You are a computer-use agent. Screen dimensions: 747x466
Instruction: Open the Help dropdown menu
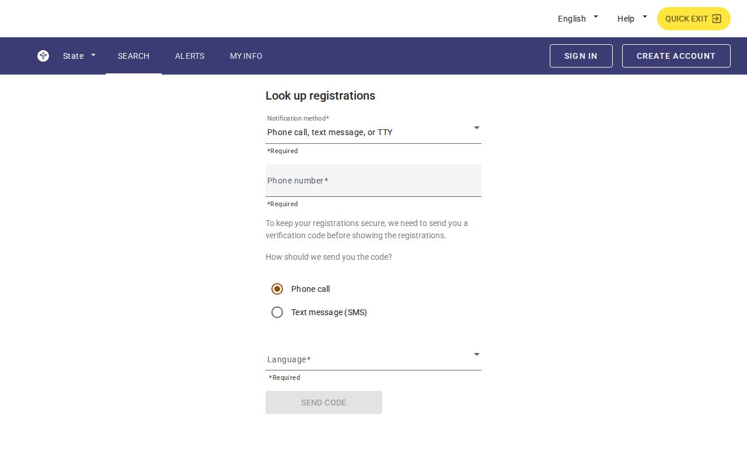point(632,19)
